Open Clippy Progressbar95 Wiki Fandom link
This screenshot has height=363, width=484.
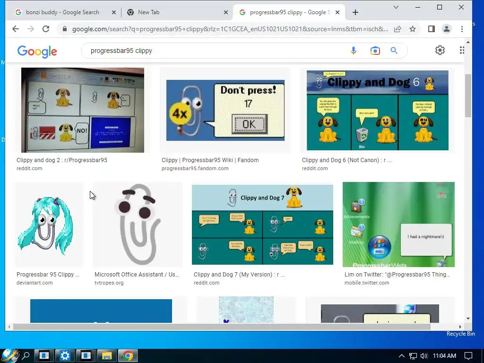coord(210,160)
